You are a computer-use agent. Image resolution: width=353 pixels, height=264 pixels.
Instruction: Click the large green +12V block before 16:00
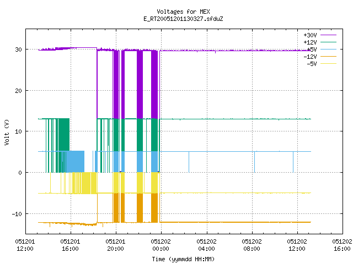pos(64,135)
